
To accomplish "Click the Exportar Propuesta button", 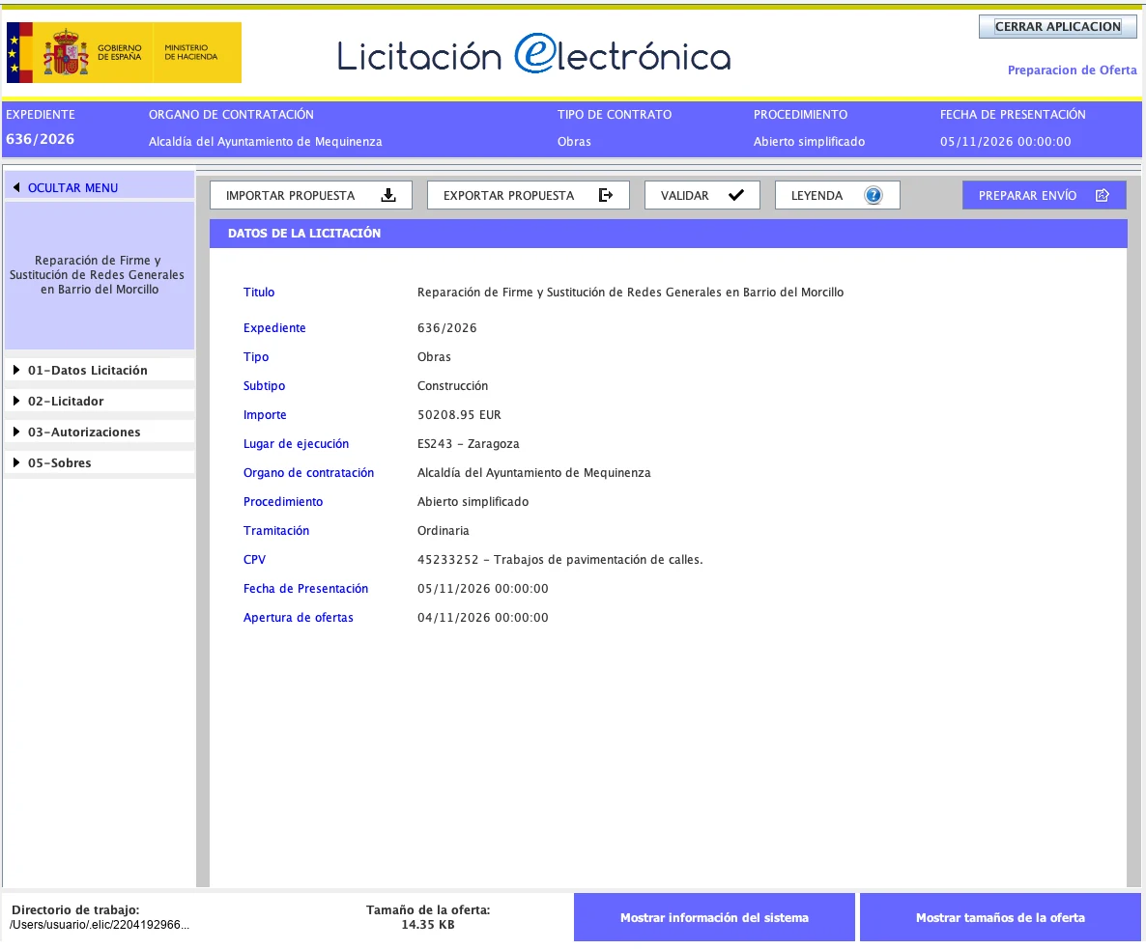I will coord(529,195).
